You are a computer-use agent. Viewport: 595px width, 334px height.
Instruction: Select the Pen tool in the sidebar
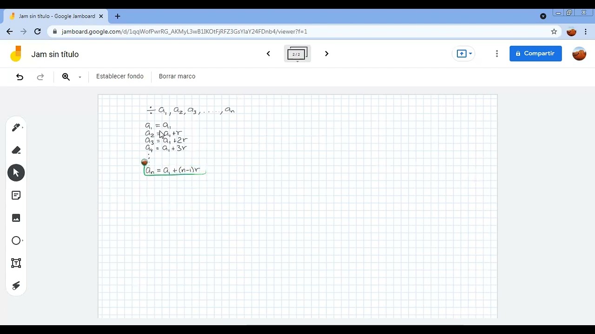click(16, 128)
